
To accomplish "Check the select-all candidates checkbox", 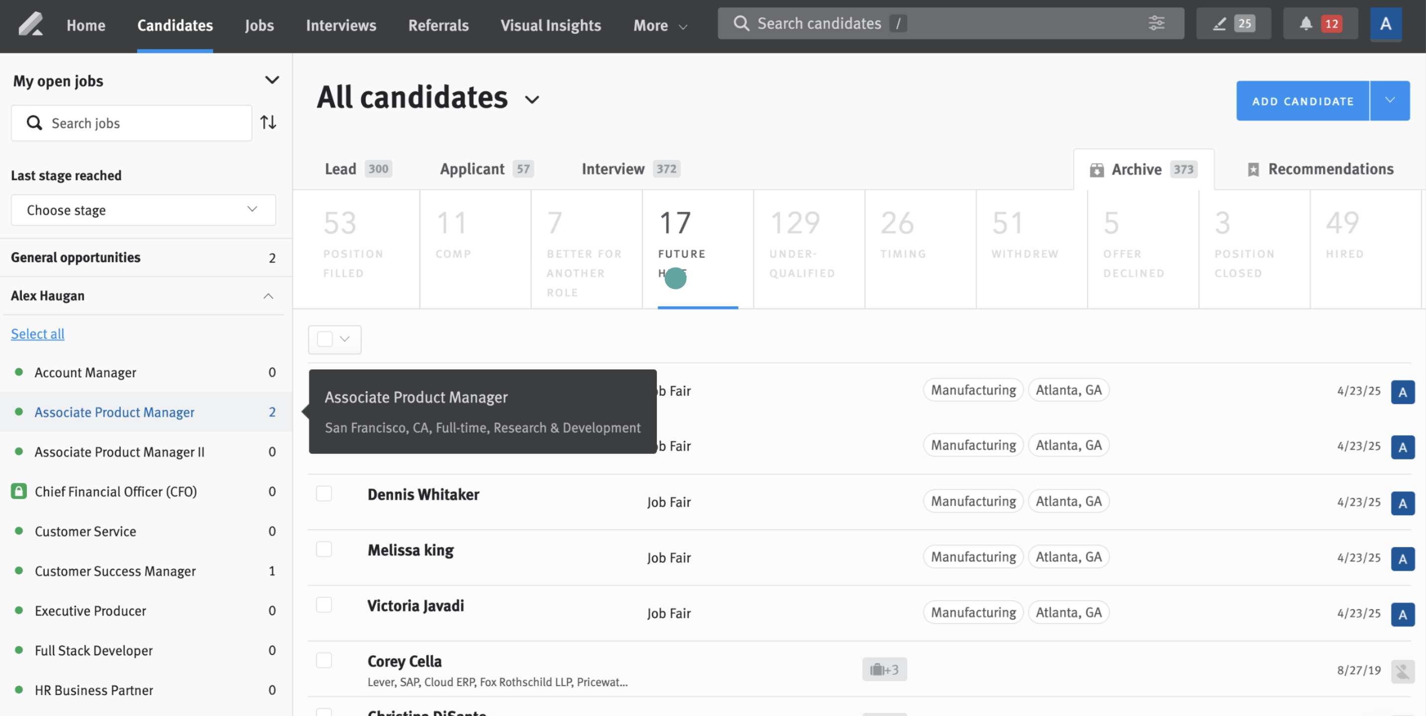I will coord(325,339).
